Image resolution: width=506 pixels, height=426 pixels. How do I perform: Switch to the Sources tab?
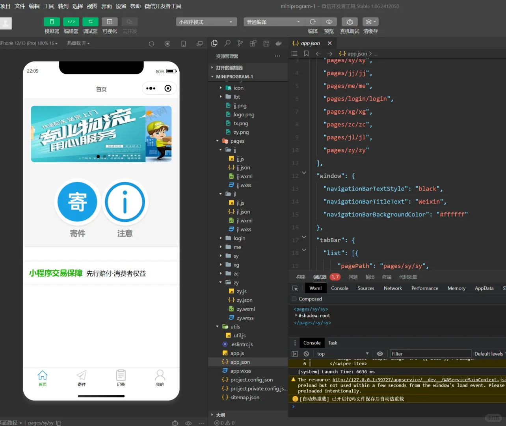point(366,288)
